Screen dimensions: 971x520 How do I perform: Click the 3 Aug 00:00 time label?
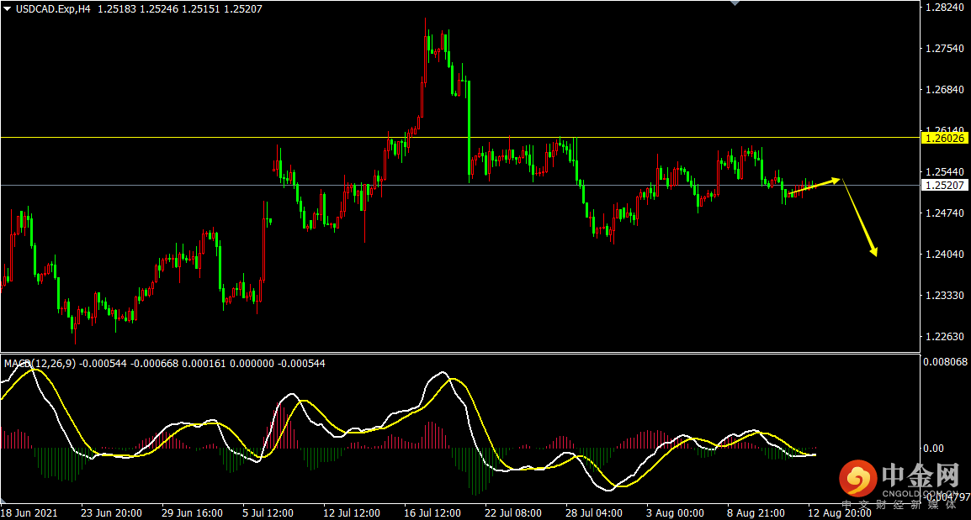tap(675, 513)
